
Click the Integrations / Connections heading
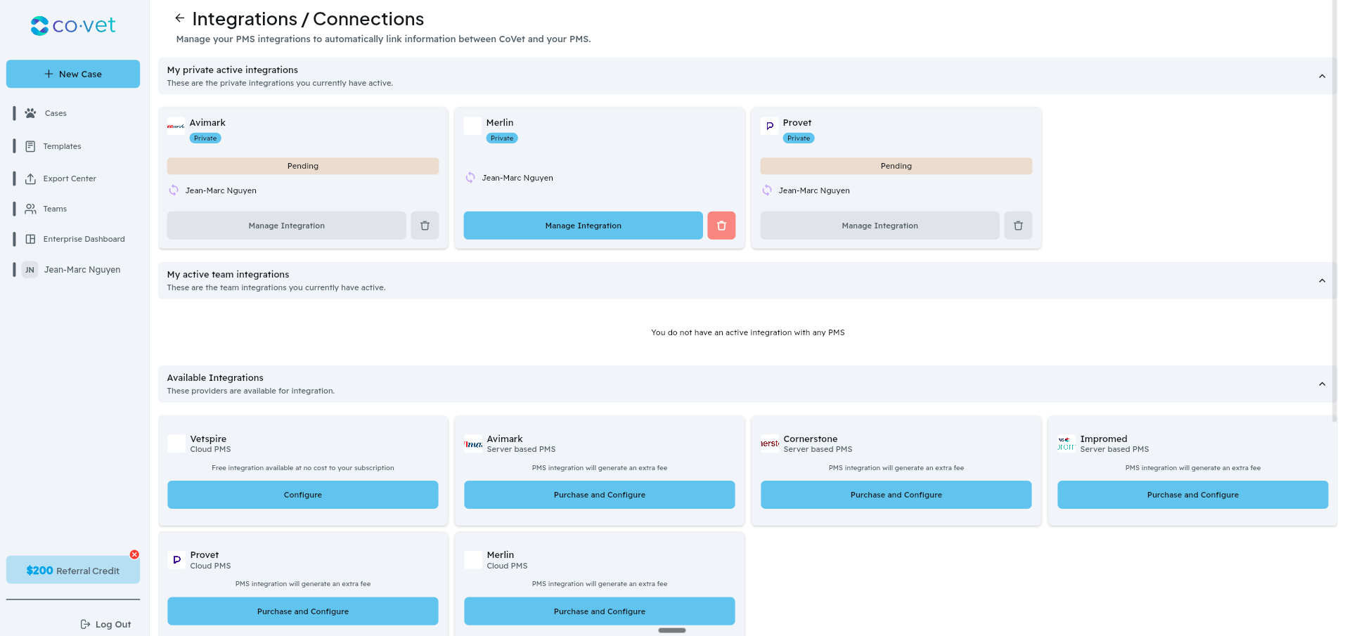[x=308, y=19]
